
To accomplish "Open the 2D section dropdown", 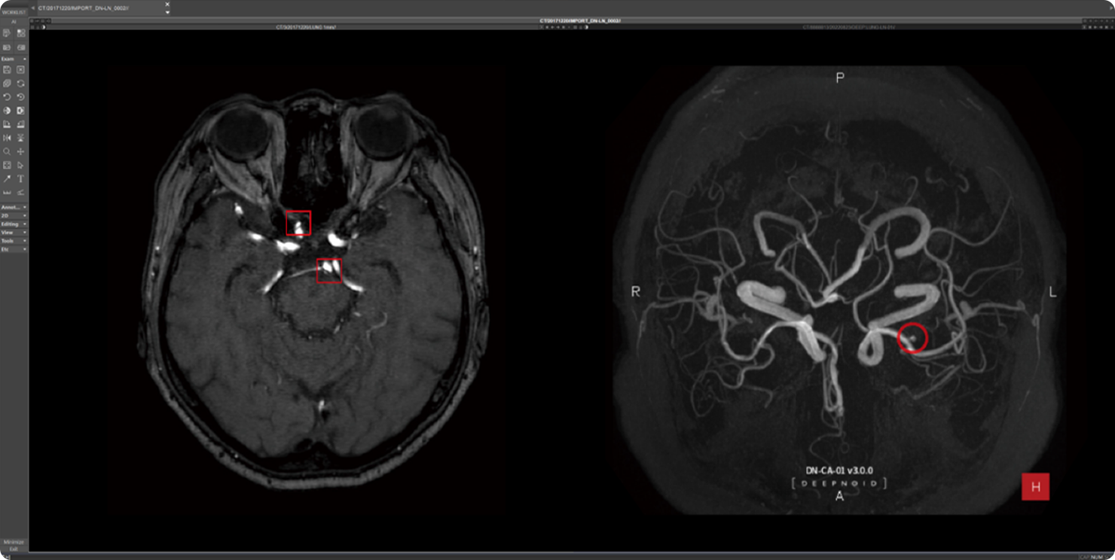I will [x=14, y=215].
